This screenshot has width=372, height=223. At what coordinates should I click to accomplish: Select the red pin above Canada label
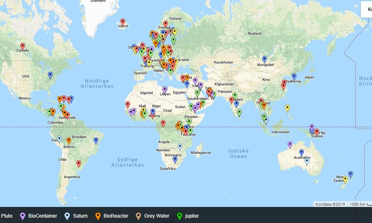tap(23, 47)
